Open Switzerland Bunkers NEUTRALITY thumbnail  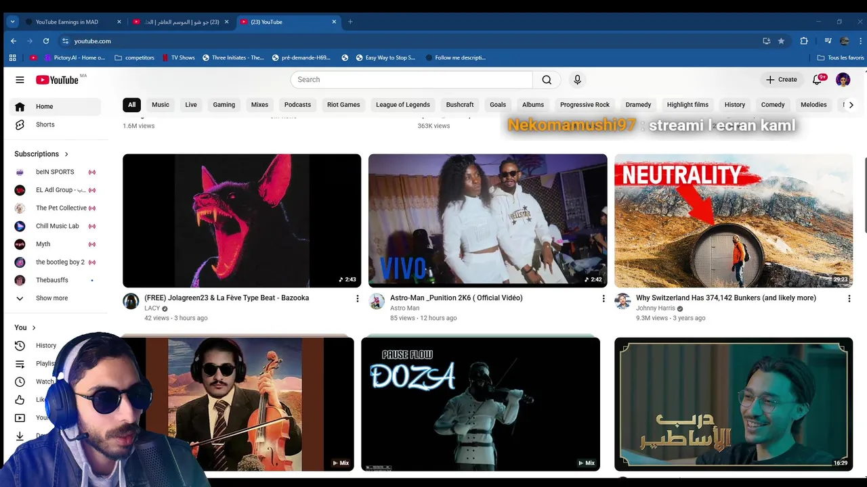click(734, 221)
